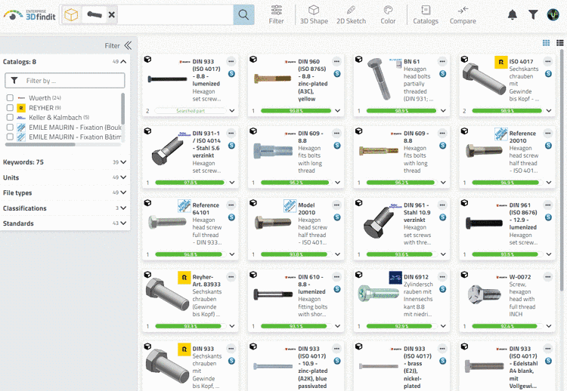Click 3D cube icon on DIN 610 card
This screenshot has height=391, width=567.
tap(253, 275)
